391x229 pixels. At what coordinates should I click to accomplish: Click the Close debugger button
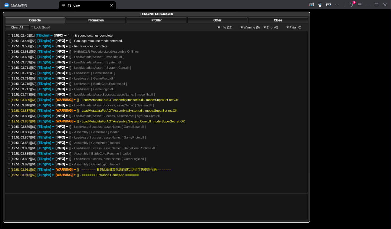(278, 20)
